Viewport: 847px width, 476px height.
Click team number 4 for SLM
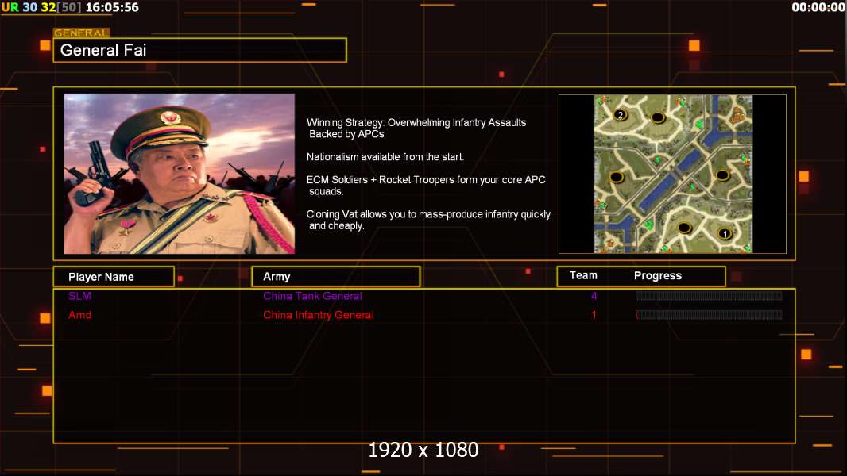click(594, 296)
